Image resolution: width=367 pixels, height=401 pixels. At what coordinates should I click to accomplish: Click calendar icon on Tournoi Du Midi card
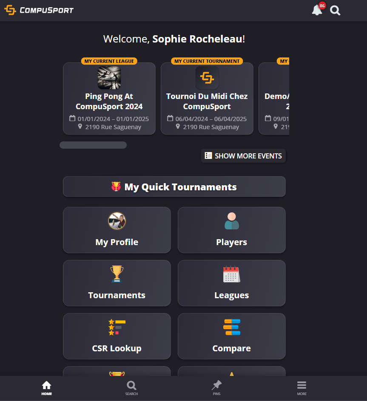(170, 119)
